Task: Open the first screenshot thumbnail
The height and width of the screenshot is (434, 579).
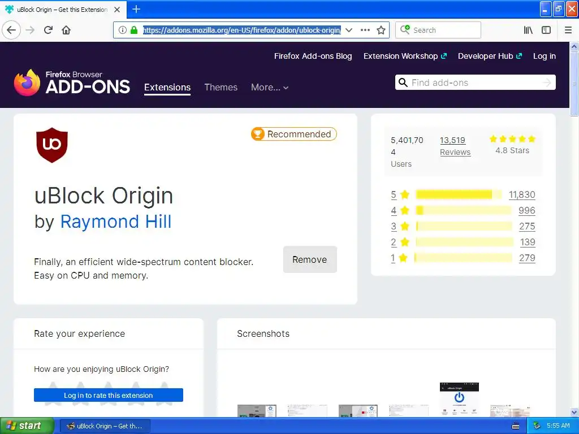Action: click(257, 411)
